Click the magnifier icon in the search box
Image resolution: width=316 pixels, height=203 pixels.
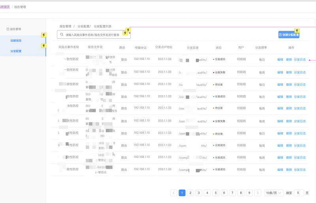pos(62,35)
